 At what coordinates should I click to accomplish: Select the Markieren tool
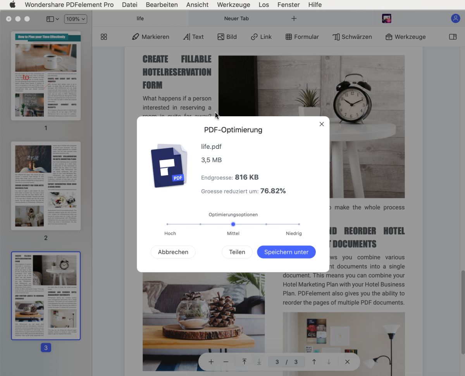coord(151,37)
